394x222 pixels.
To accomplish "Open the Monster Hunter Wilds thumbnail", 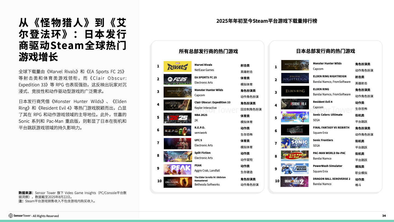I will click(x=178, y=92).
